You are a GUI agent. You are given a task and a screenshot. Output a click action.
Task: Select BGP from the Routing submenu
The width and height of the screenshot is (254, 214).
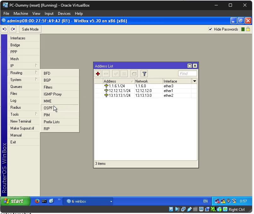tap(59, 80)
